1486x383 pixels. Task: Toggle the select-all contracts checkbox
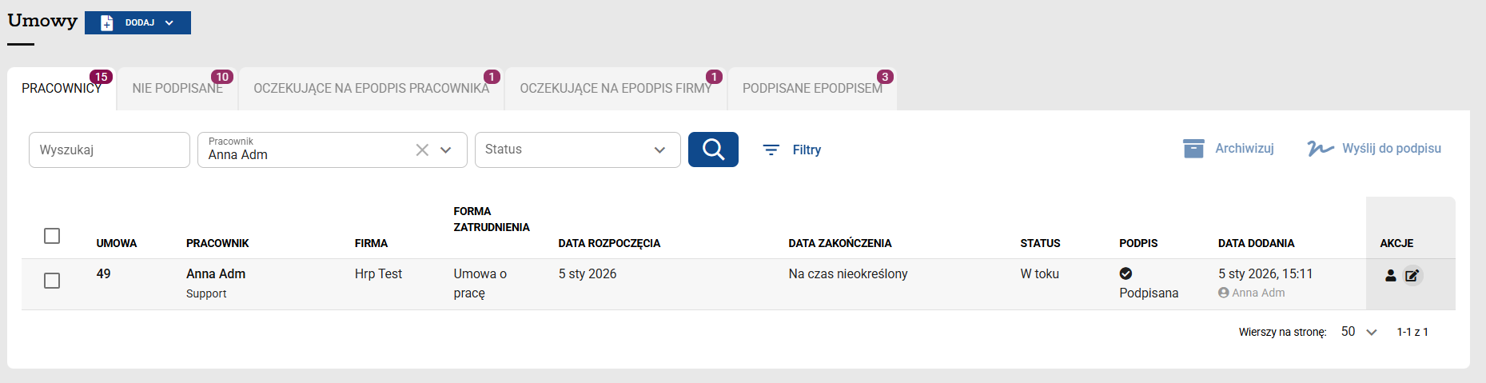[52, 236]
